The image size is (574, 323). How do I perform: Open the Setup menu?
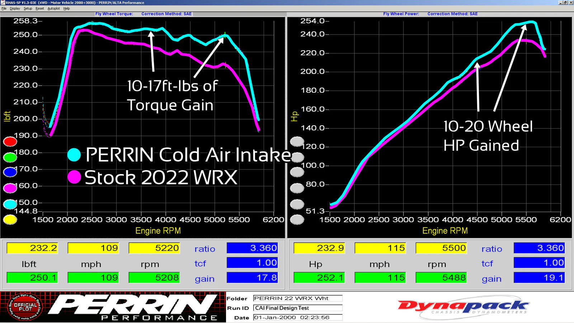tap(28, 8)
